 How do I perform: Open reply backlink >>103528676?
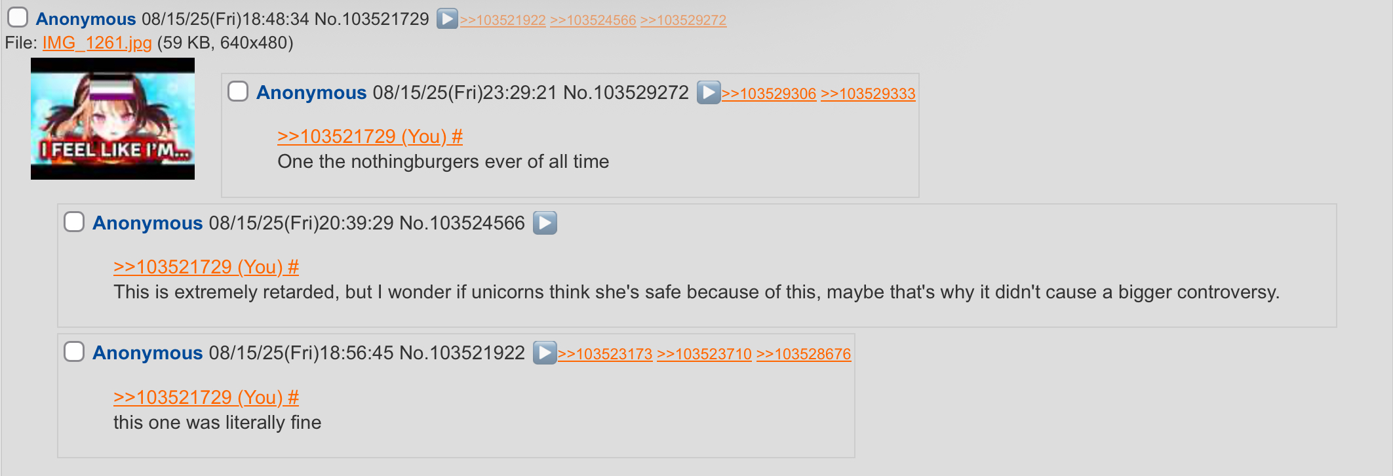pos(804,354)
